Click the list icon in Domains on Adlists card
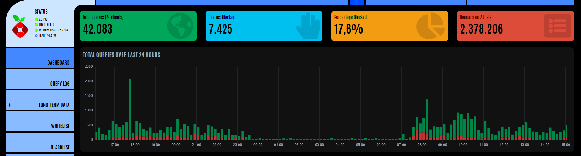581x156 pixels. [x=557, y=26]
